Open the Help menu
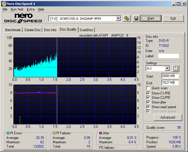The width and height of the screenshot is (188, 152). [41, 9]
